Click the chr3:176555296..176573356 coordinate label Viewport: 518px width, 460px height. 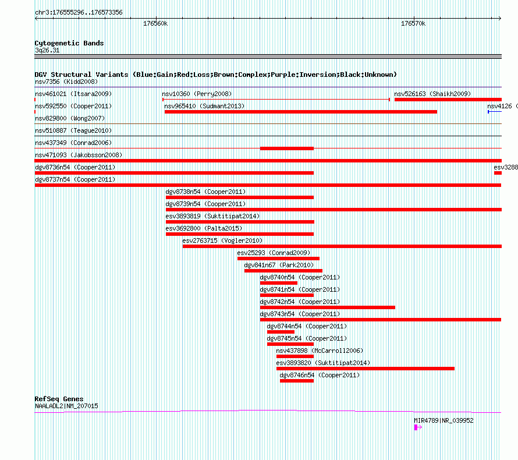[79, 13]
